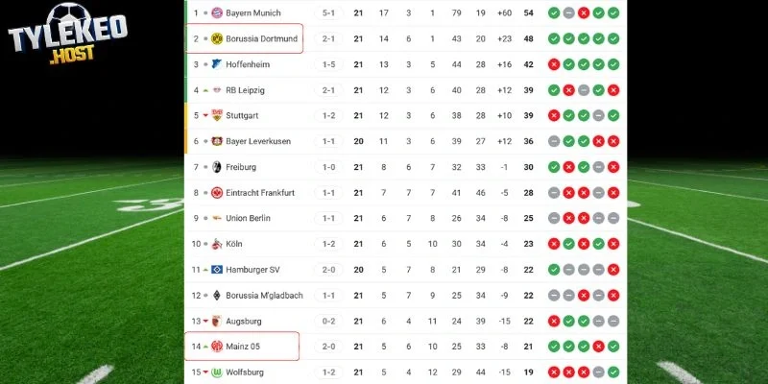Click the Borussia Dortmund club logo
The image size is (768, 384).
point(216,39)
